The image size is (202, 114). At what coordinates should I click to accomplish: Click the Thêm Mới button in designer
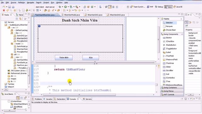click(64, 58)
